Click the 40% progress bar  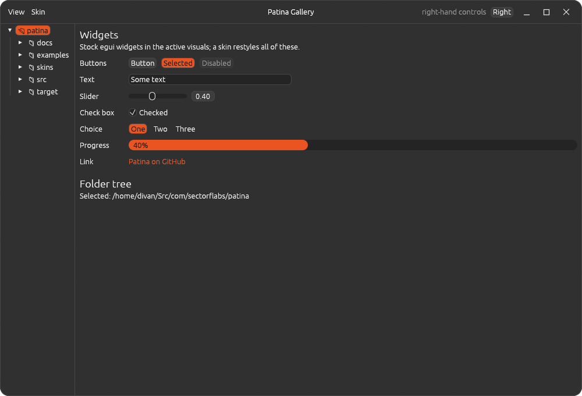tap(353, 145)
